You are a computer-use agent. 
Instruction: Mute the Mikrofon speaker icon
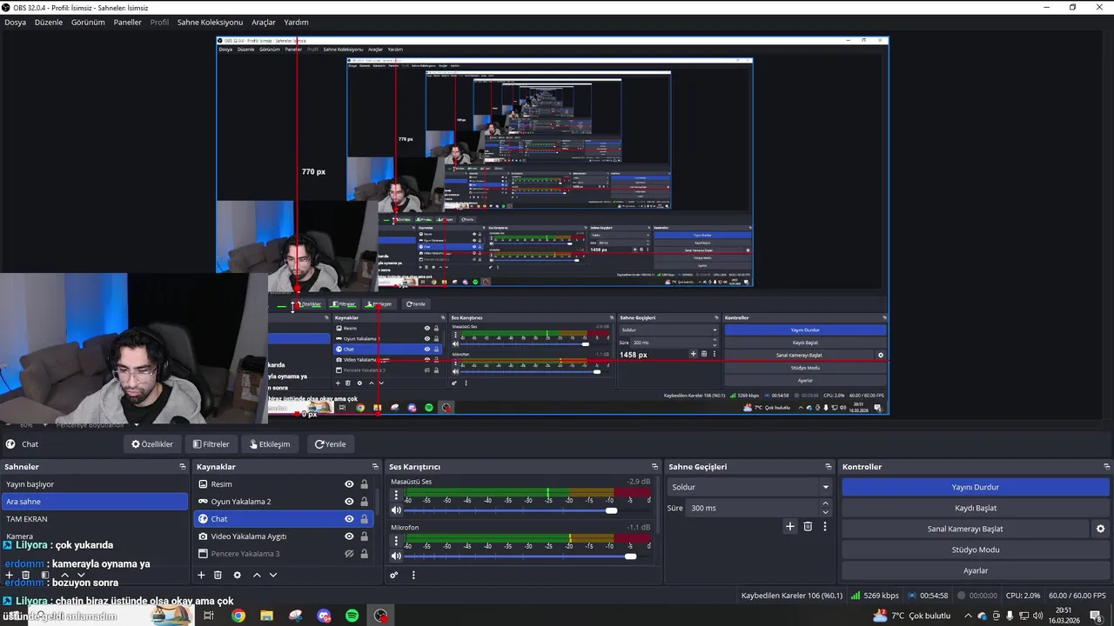coord(396,556)
